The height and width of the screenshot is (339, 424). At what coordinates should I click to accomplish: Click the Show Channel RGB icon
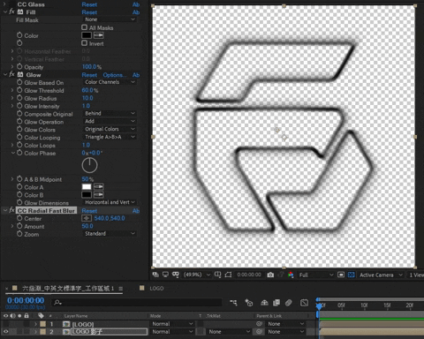291,275
